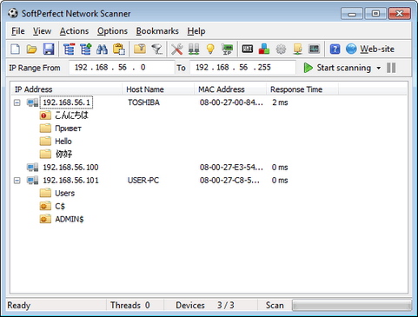Click the IP Range To input field
418x317 pixels.
[242, 68]
